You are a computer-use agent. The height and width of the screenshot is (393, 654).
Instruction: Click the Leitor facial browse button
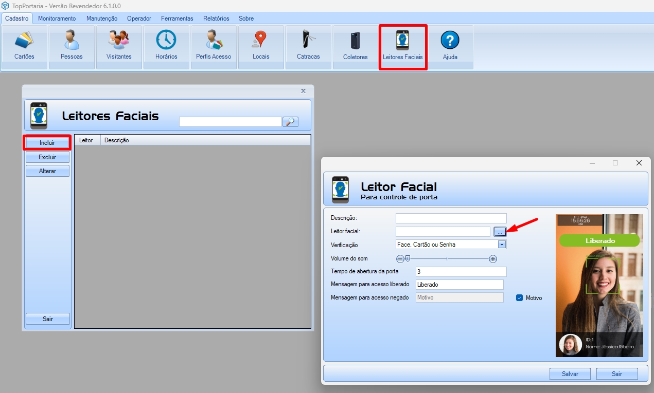500,232
